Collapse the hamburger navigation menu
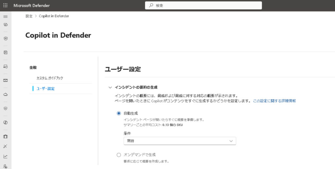 [5, 16]
